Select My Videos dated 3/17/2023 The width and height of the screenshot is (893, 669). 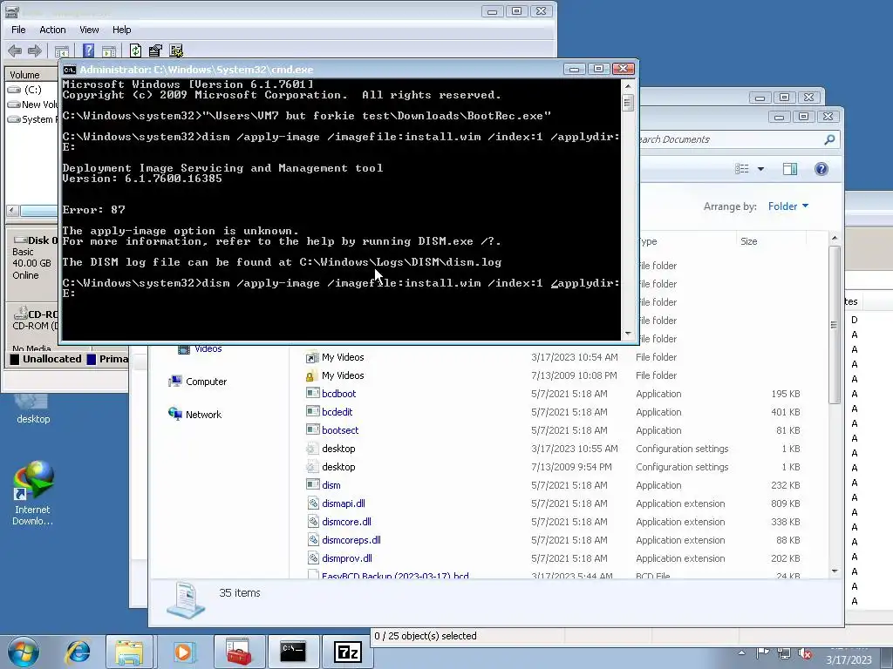tap(554, 357)
